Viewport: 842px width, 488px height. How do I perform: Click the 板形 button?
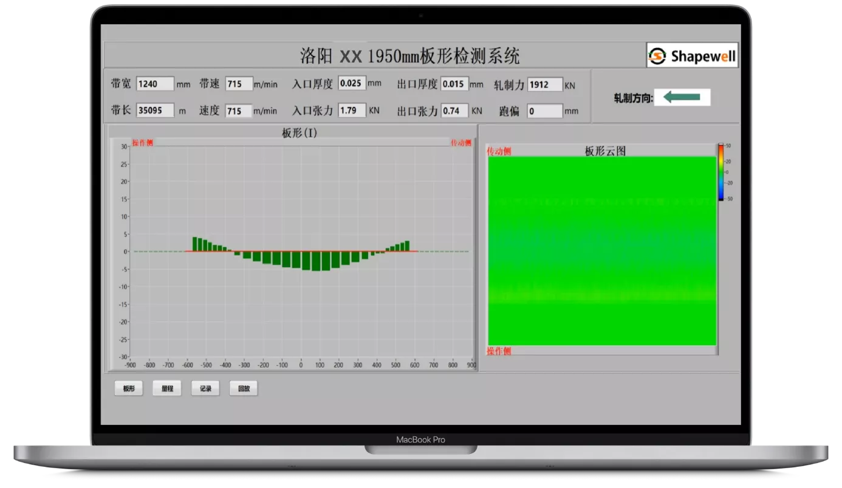point(129,388)
